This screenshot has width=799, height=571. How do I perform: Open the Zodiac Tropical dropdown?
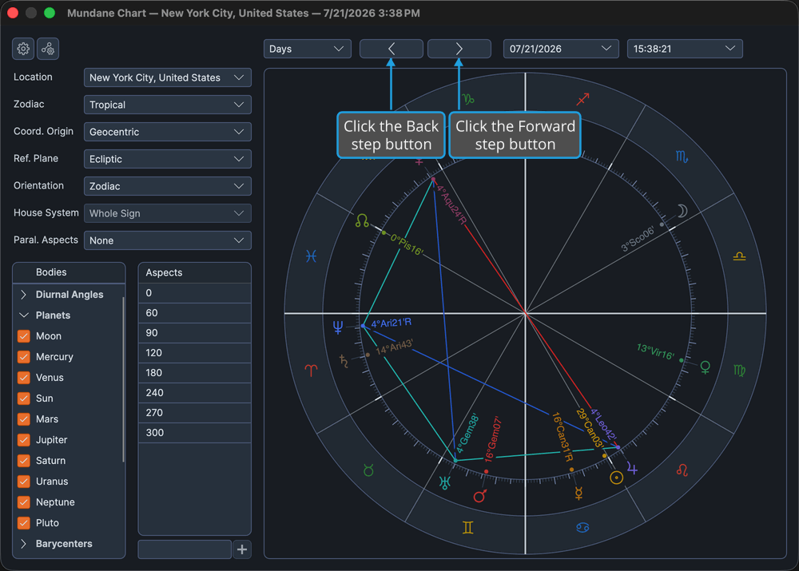pyautogui.click(x=167, y=105)
